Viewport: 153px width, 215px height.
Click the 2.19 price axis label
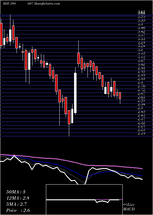tap(141, 133)
